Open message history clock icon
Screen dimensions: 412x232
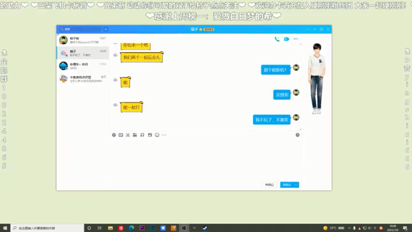tap(297, 135)
